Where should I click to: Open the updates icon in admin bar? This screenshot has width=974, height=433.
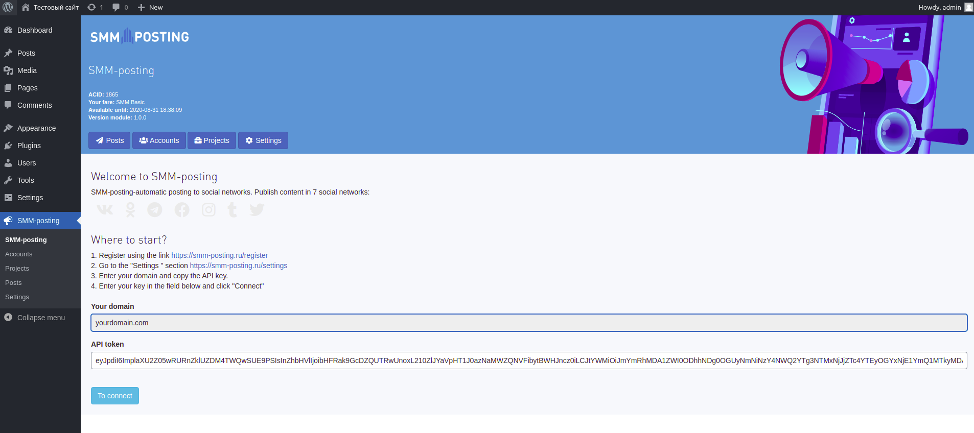91,7
